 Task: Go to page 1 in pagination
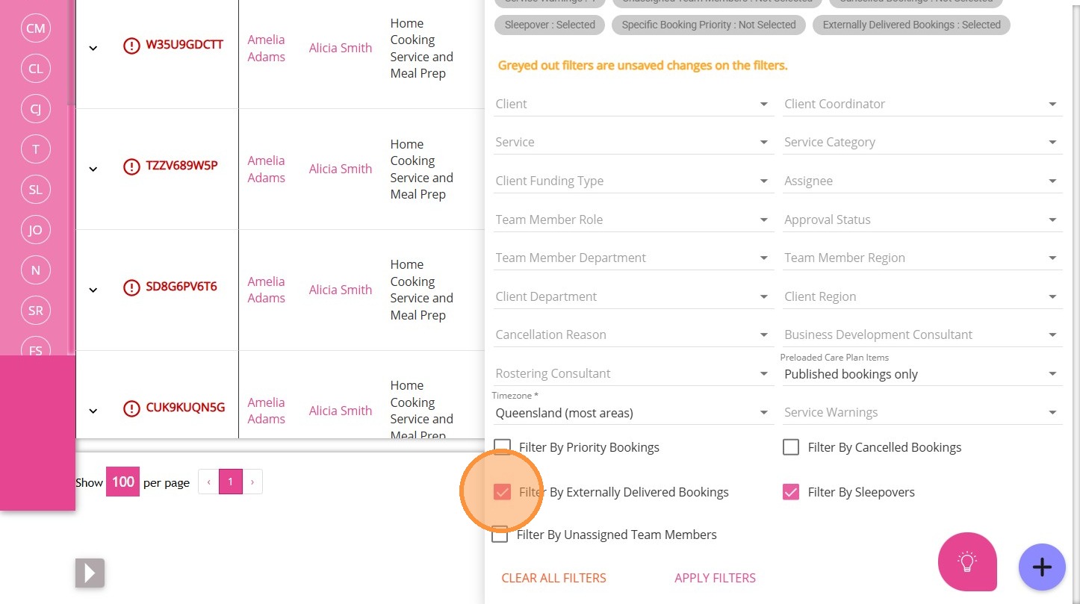pos(231,482)
